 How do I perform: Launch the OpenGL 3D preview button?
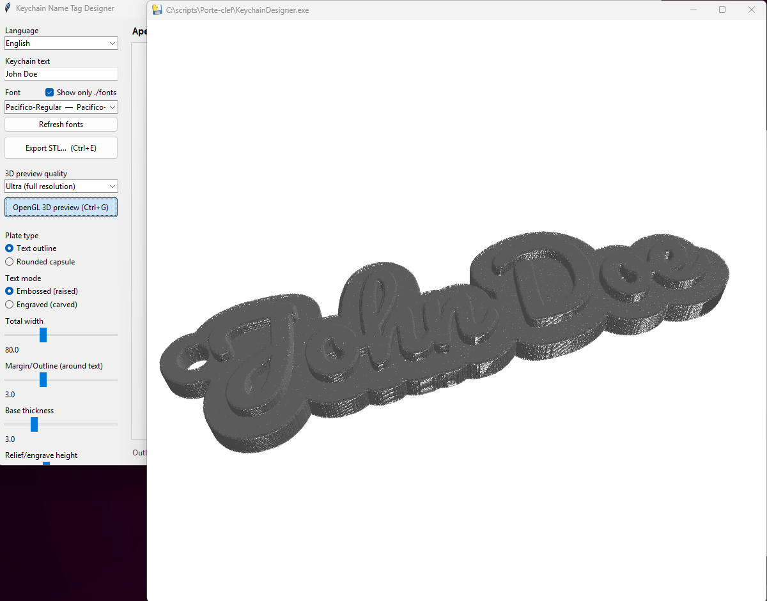point(61,208)
